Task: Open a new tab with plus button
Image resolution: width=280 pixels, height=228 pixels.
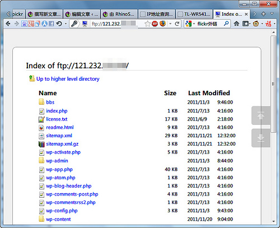Action: (263, 14)
